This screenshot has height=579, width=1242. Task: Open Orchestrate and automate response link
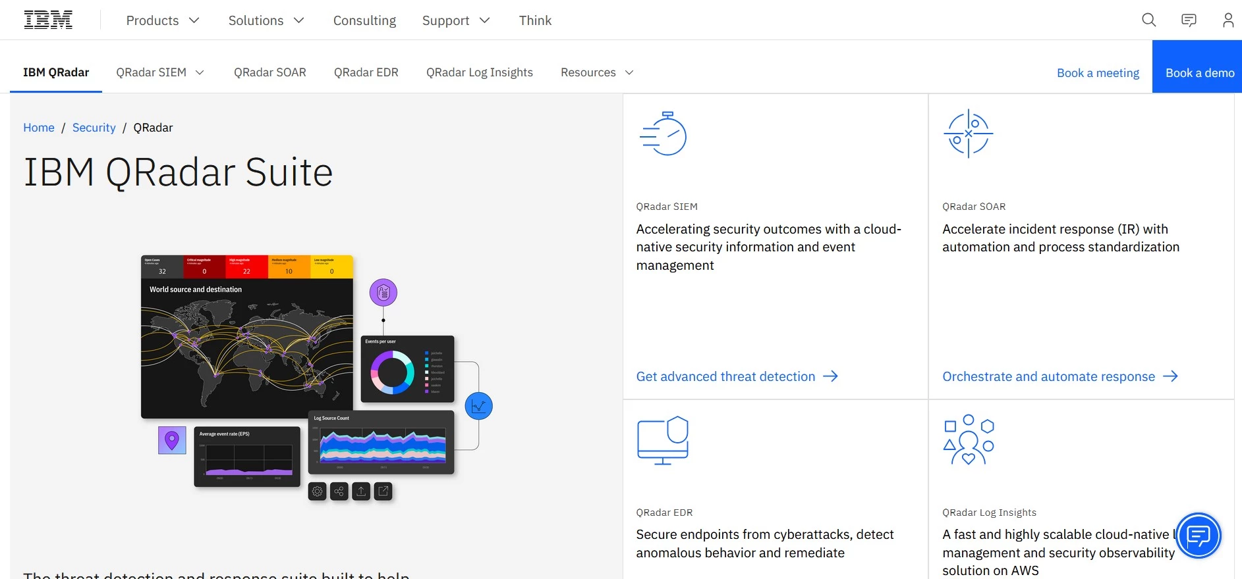pyautogui.click(x=1060, y=376)
